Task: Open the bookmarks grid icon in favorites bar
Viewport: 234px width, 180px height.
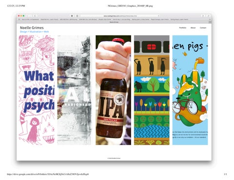Action: (19, 19)
